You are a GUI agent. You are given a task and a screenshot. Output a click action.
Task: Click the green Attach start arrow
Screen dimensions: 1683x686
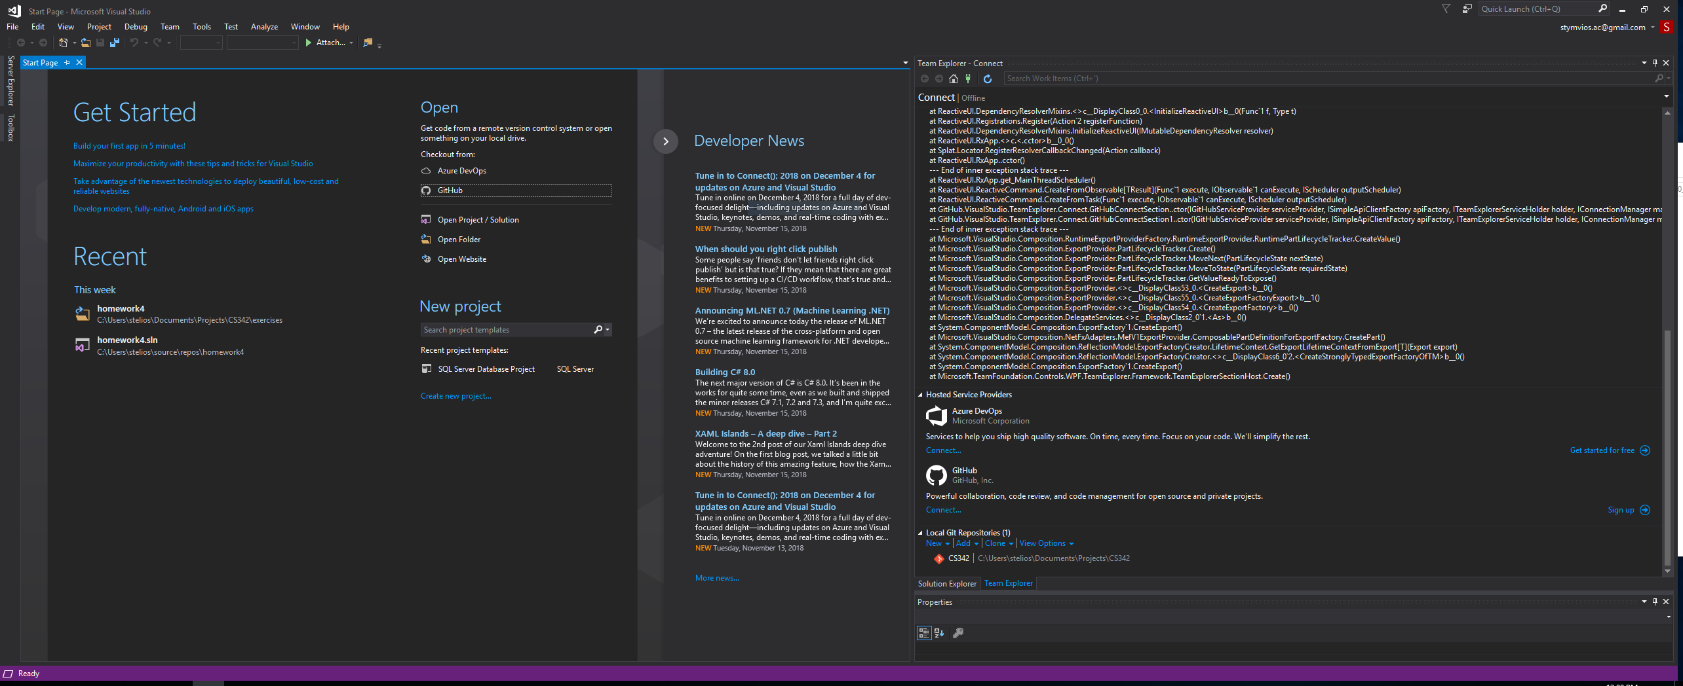click(308, 43)
